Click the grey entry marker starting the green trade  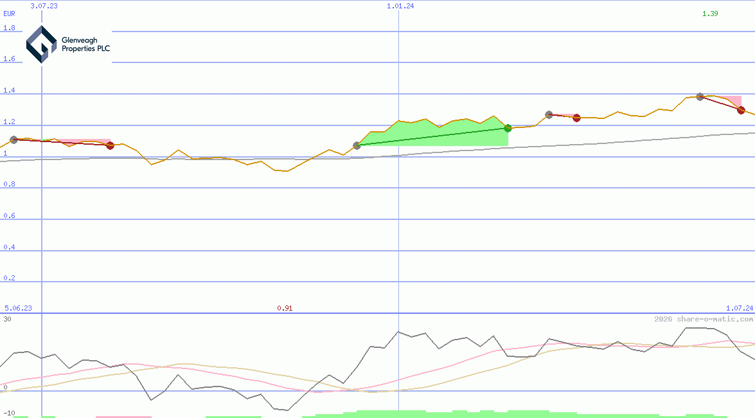point(357,145)
